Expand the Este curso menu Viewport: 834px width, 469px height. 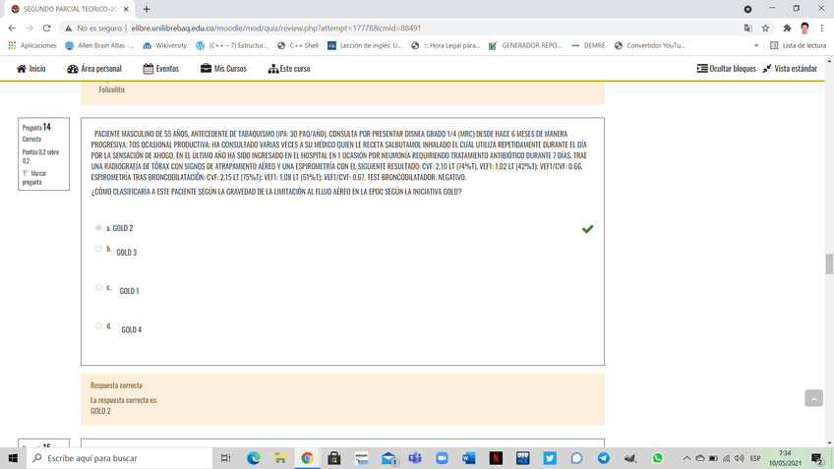tap(288, 69)
